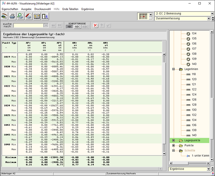The height and width of the screenshot is (176, 215).
Task: Click the exit door icon
Action: (44, 16)
